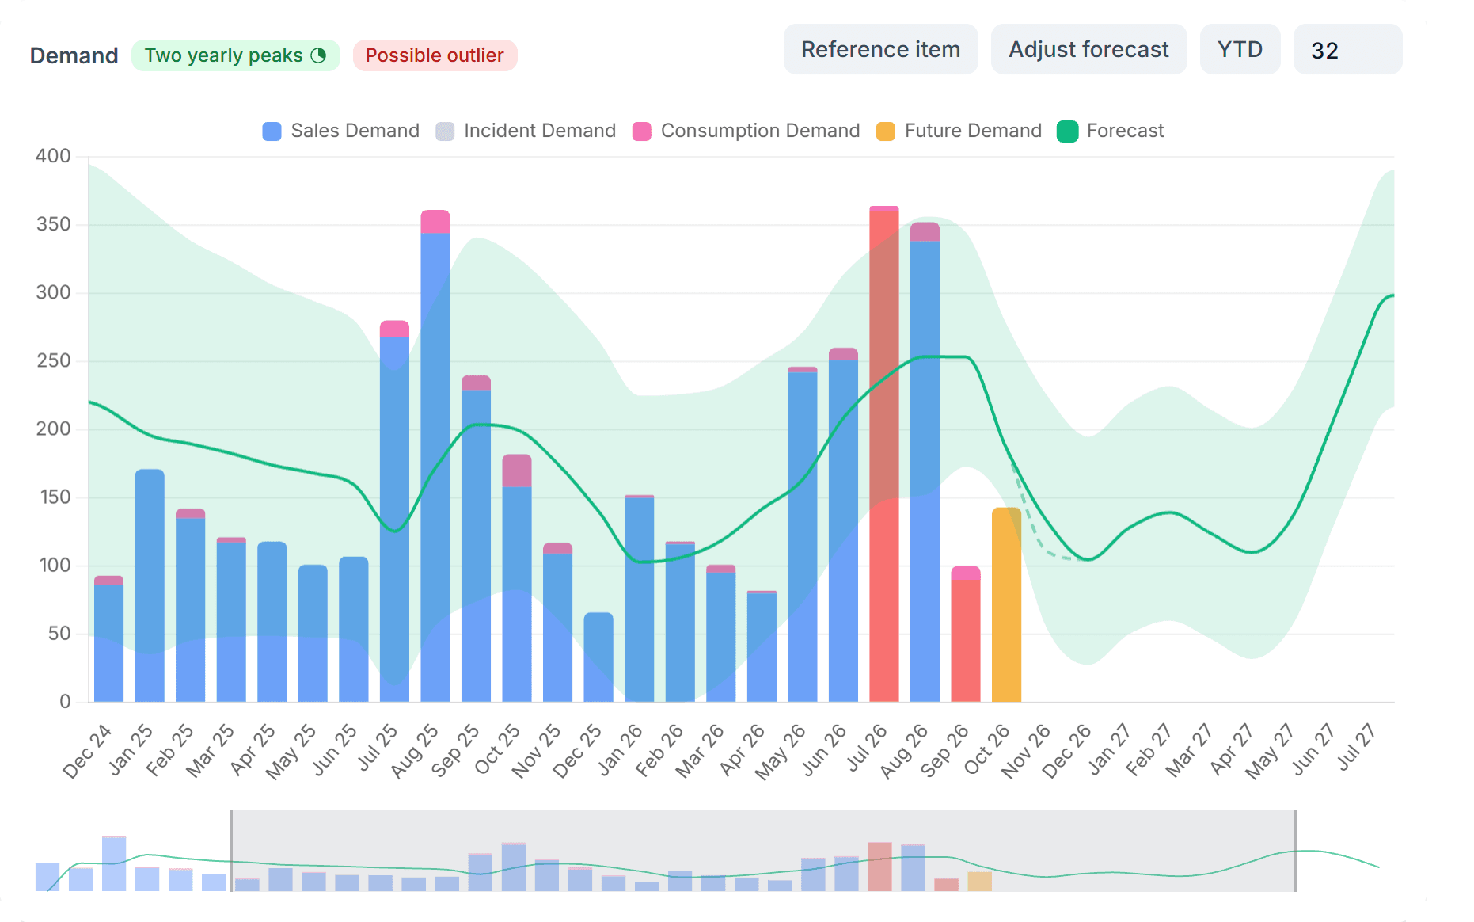This screenshot has height=922, width=1474.
Task: Toggle Consumption Demand legend swatch
Action: point(642,131)
